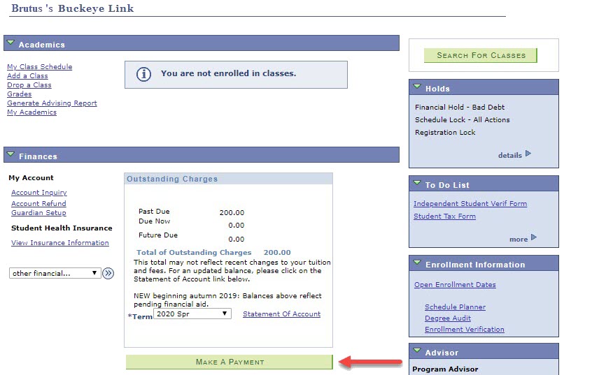Screen dimensions: 592x375
Task: Open the Schedule Planner link
Action: pos(455,307)
